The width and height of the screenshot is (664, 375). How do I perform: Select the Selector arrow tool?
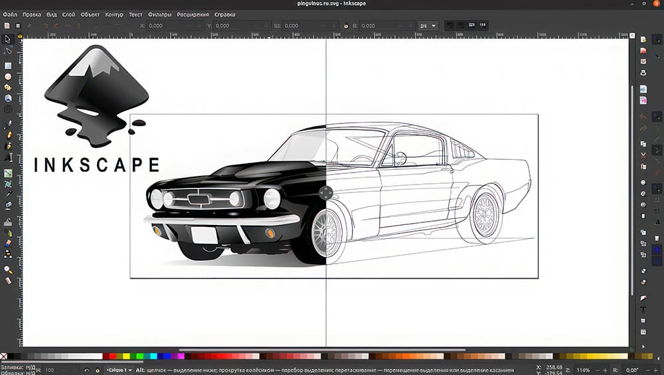(x=7, y=39)
